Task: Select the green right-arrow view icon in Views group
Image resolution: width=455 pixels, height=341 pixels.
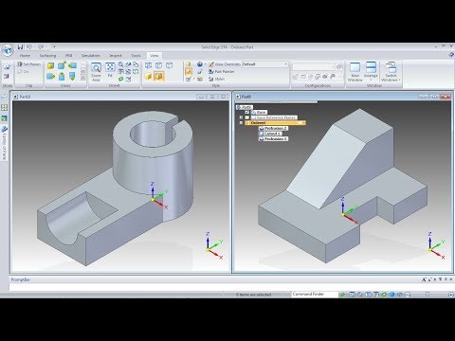Action: point(50,76)
